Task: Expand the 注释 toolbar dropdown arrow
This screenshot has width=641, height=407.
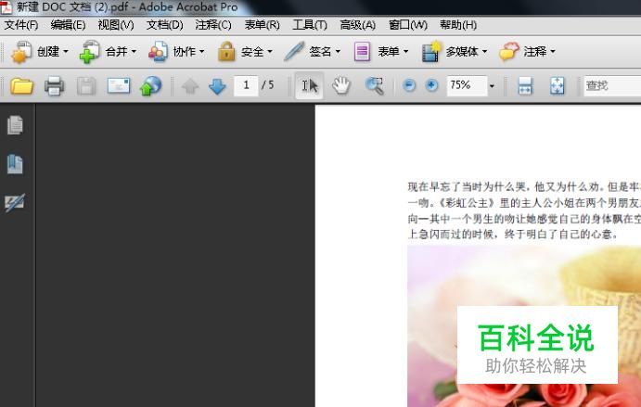Action: [x=553, y=52]
